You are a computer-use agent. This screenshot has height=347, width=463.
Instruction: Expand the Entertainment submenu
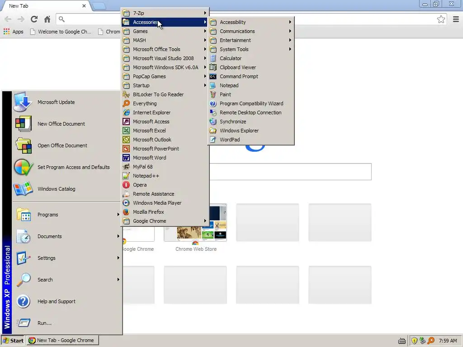tap(251, 40)
